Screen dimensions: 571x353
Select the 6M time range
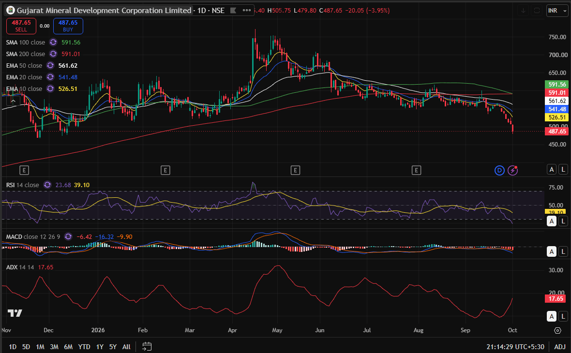tap(68, 347)
